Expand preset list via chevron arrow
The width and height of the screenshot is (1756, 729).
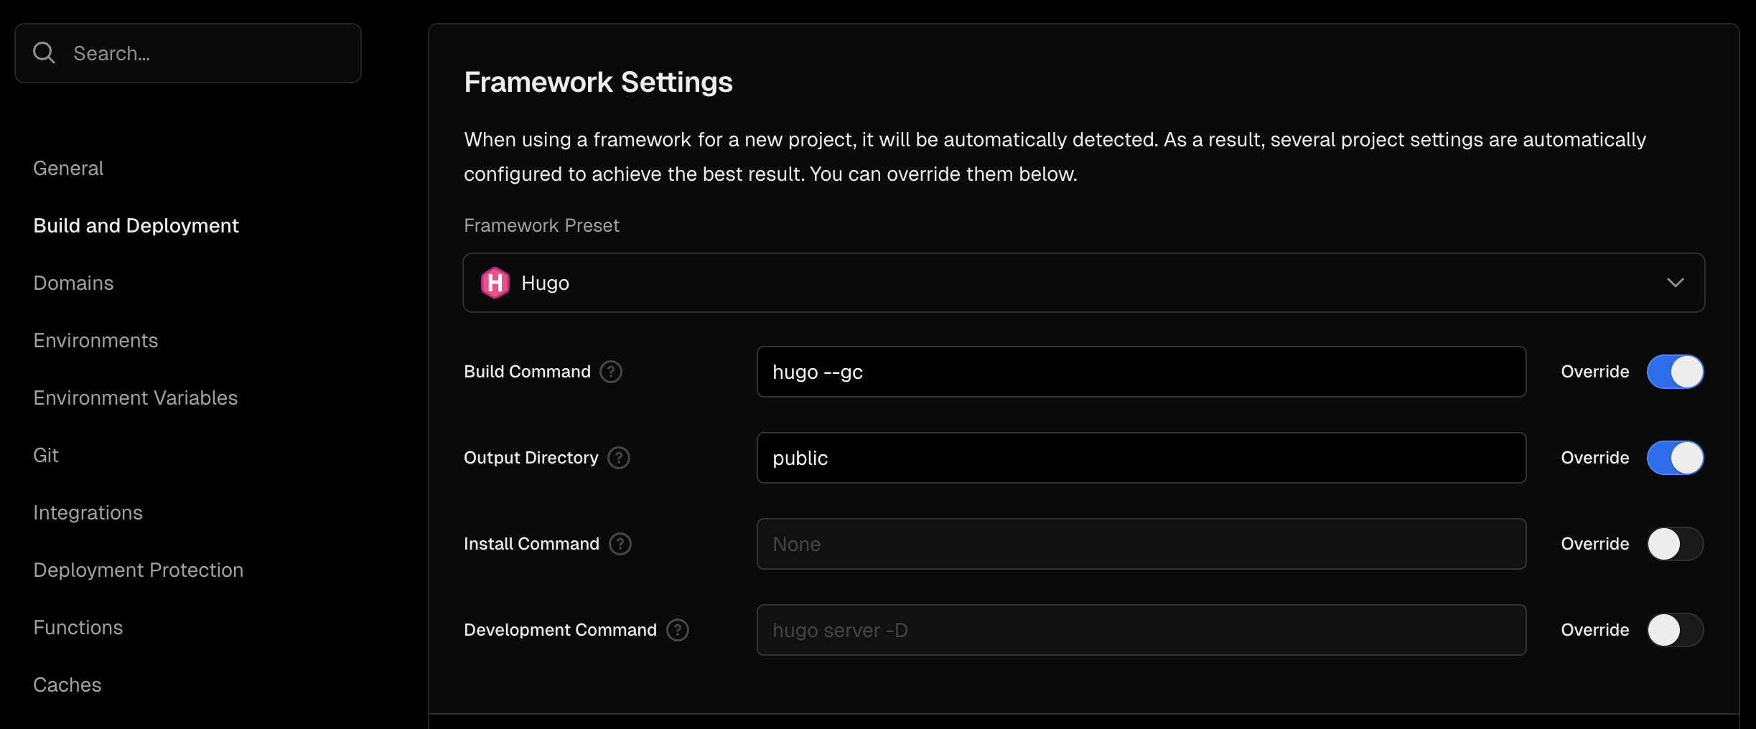coord(1675,283)
